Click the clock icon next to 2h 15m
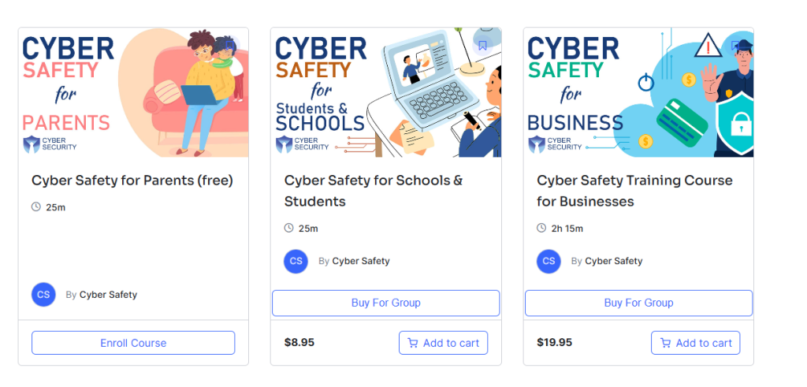807x387 pixels. tap(541, 228)
